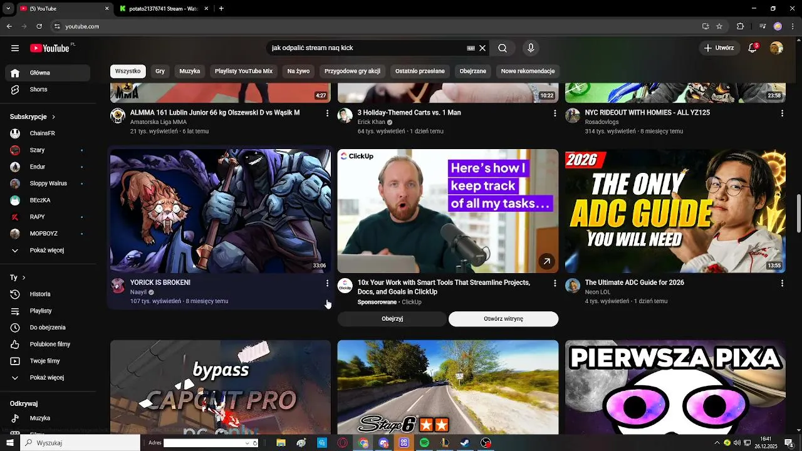Open Polubione filmy in the sidebar

pyautogui.click(x=48, y=345)
